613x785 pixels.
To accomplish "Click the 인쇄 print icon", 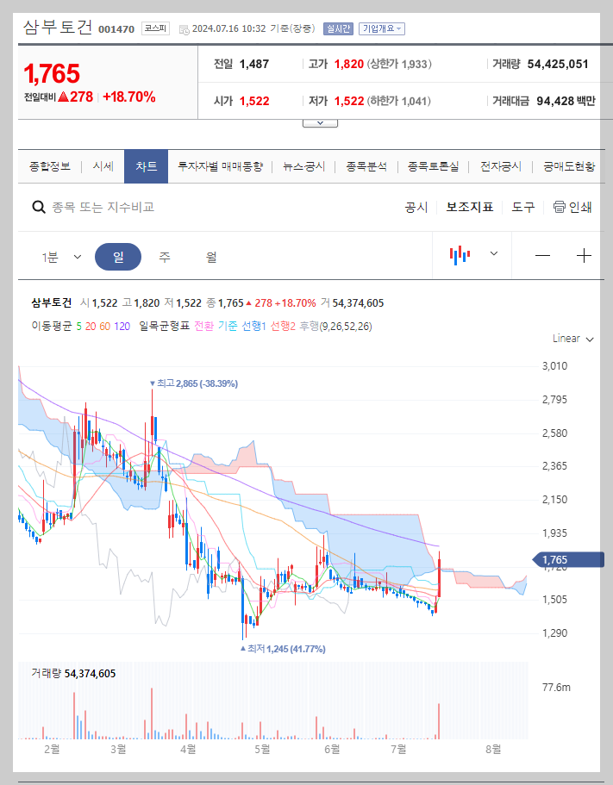I will [560, 207].
